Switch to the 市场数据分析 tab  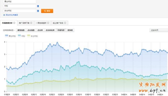point(9,23)
